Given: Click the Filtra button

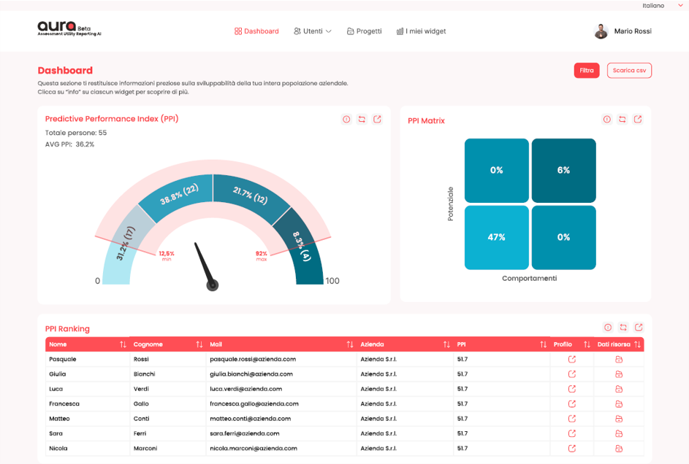Looking at the screenshot, I should 587,70.
